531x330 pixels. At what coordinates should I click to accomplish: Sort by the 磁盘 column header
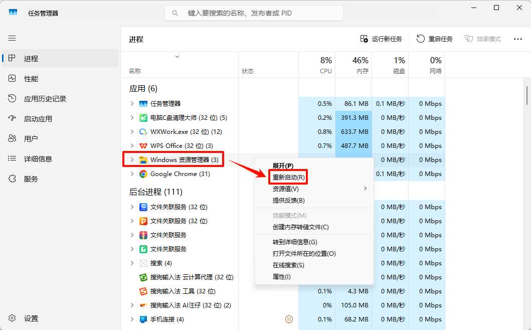tap(390, 65)
